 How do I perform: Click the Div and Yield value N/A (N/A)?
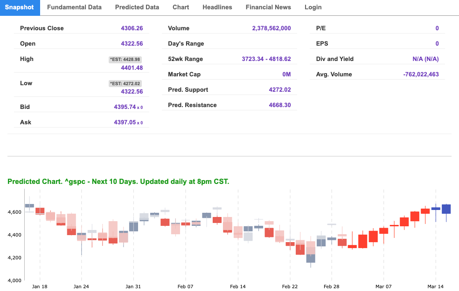tap(425, 59)
